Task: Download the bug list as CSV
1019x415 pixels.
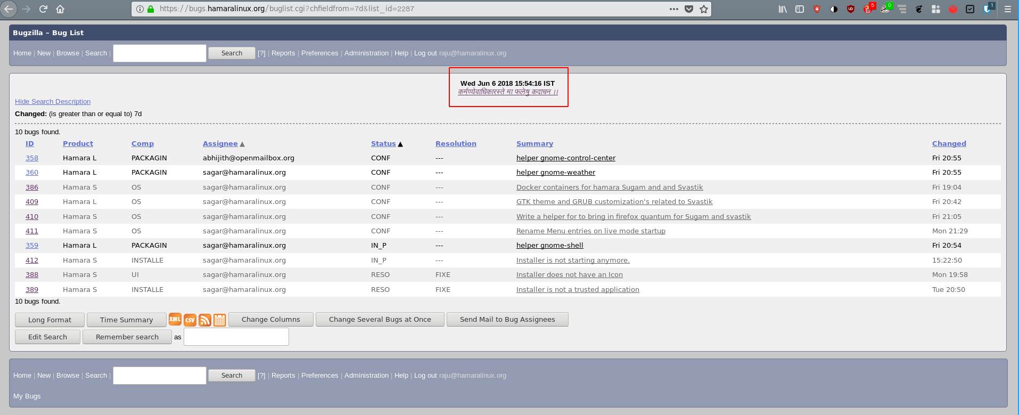Action: [190, 320]
